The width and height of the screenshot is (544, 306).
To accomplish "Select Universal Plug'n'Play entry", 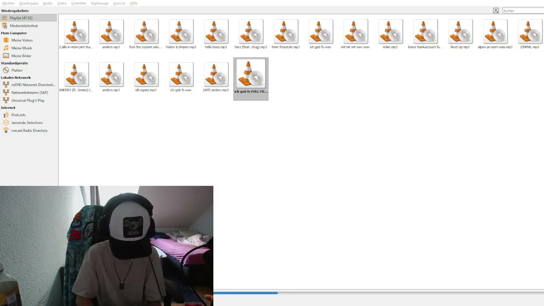I will click(x=28, y=100).
